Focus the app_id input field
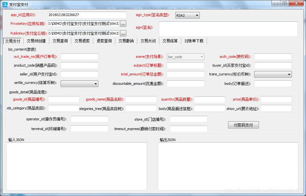Viewport: 306px width, 196px height. 87,15
